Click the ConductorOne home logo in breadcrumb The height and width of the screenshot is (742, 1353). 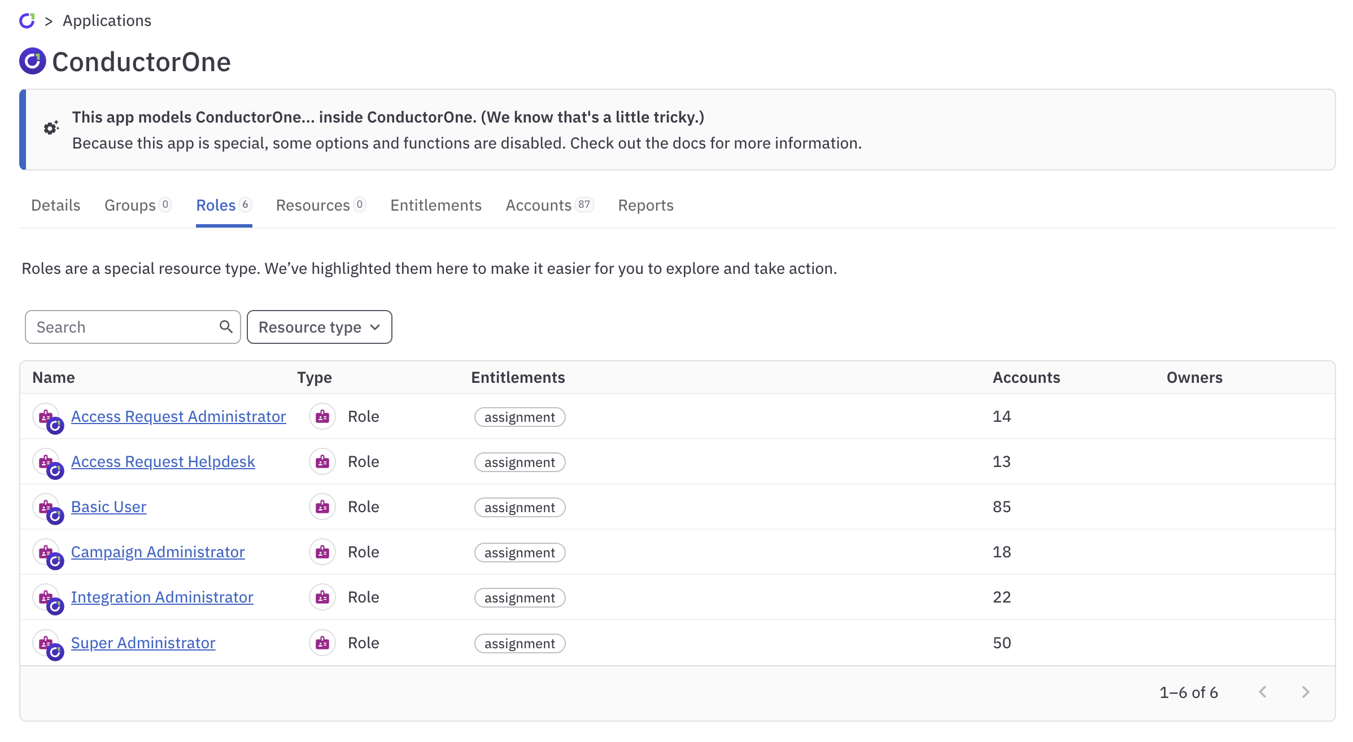(x=27, y=21)
